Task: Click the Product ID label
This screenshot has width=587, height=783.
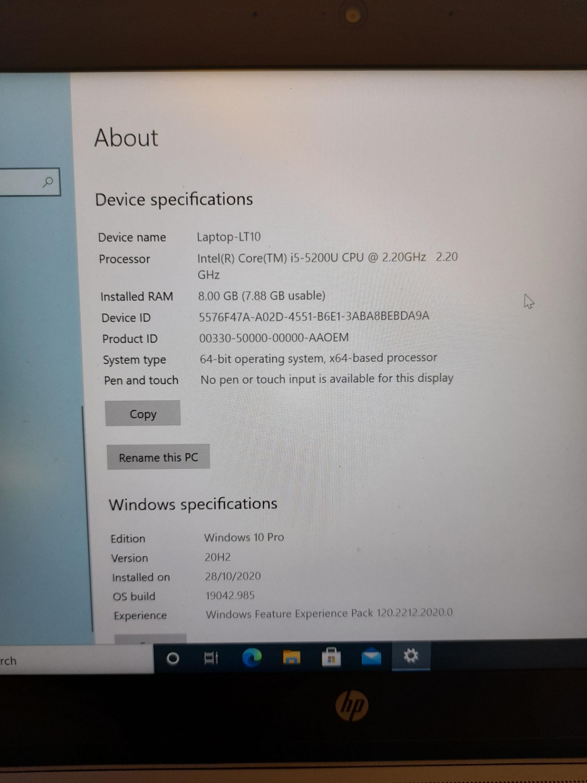Action: (130, 339)
